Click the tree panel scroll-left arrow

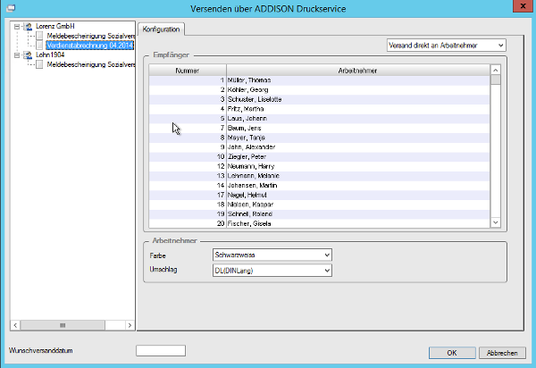tap(15, 325)
